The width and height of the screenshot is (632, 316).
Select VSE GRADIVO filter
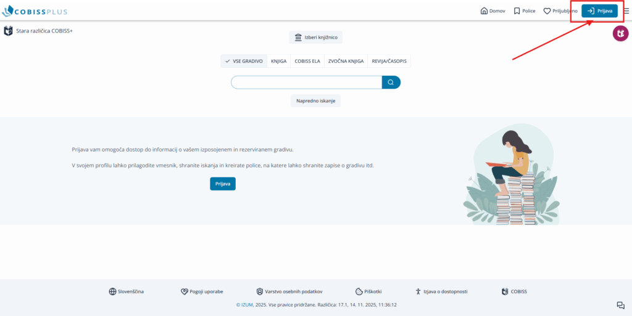point(244,61)
